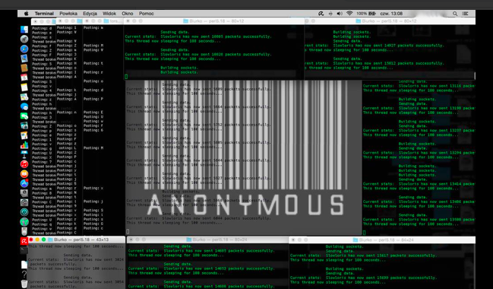Image resolution: width=493 pixels, height=289 pixels.
Task: Open Messages blue speech bubble icon
Action: pyautogui.click(x=24, y=106)
